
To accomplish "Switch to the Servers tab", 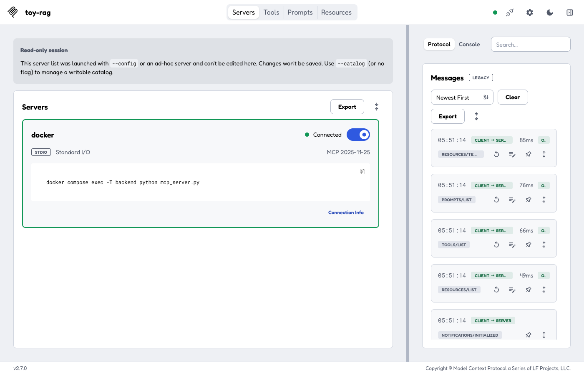I will tap(244, 12).
